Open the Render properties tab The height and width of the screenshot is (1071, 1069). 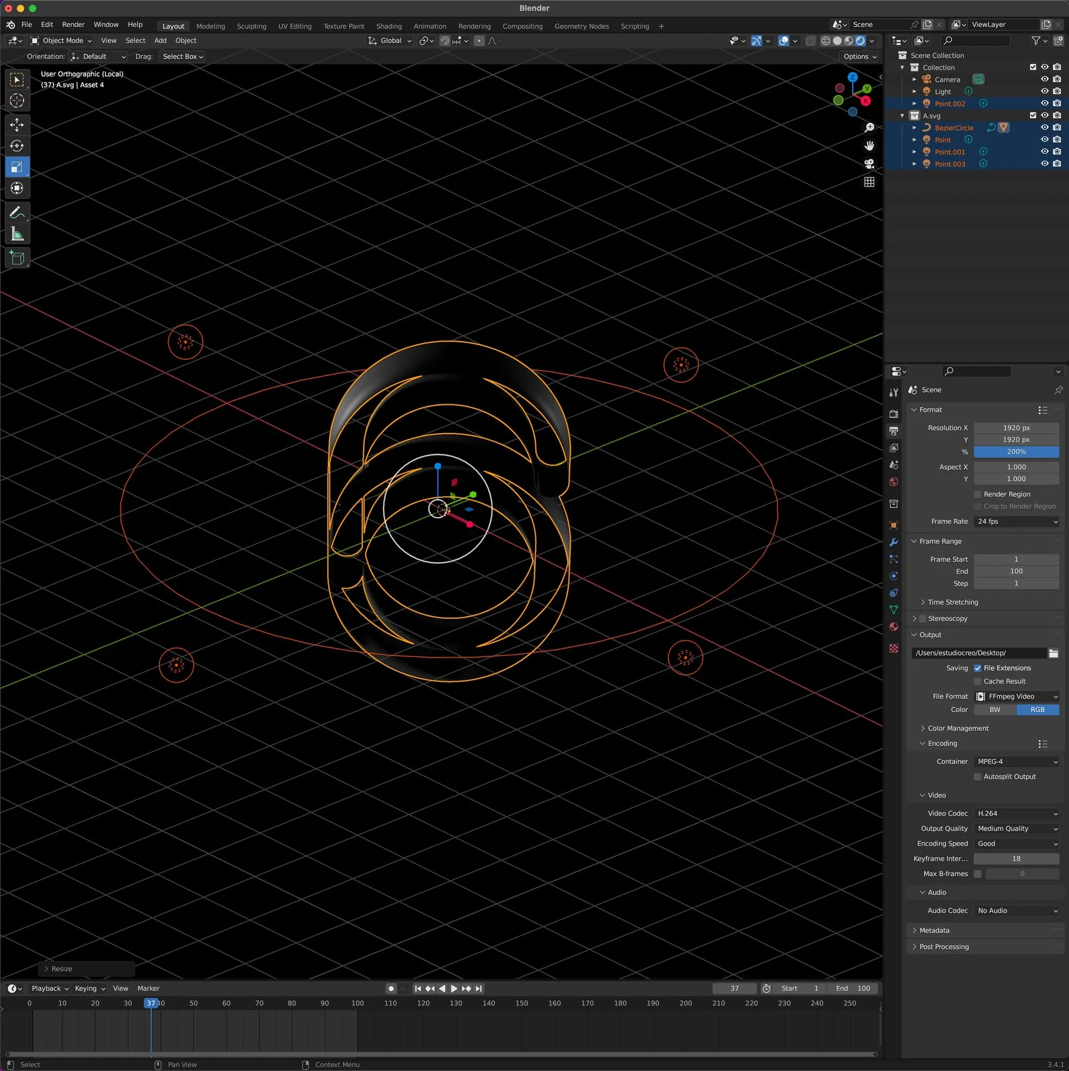click(894, 413)
